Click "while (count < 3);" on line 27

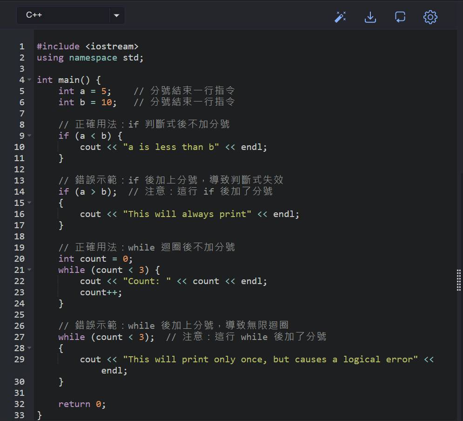coord(106,337)
